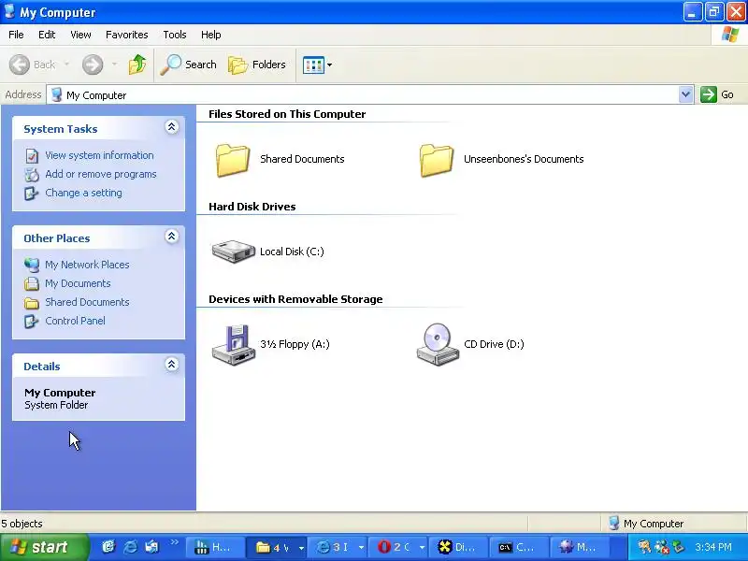Toggle the Folders pane
The width and height of the screenshot is (748, 561).
pos(257,65)
